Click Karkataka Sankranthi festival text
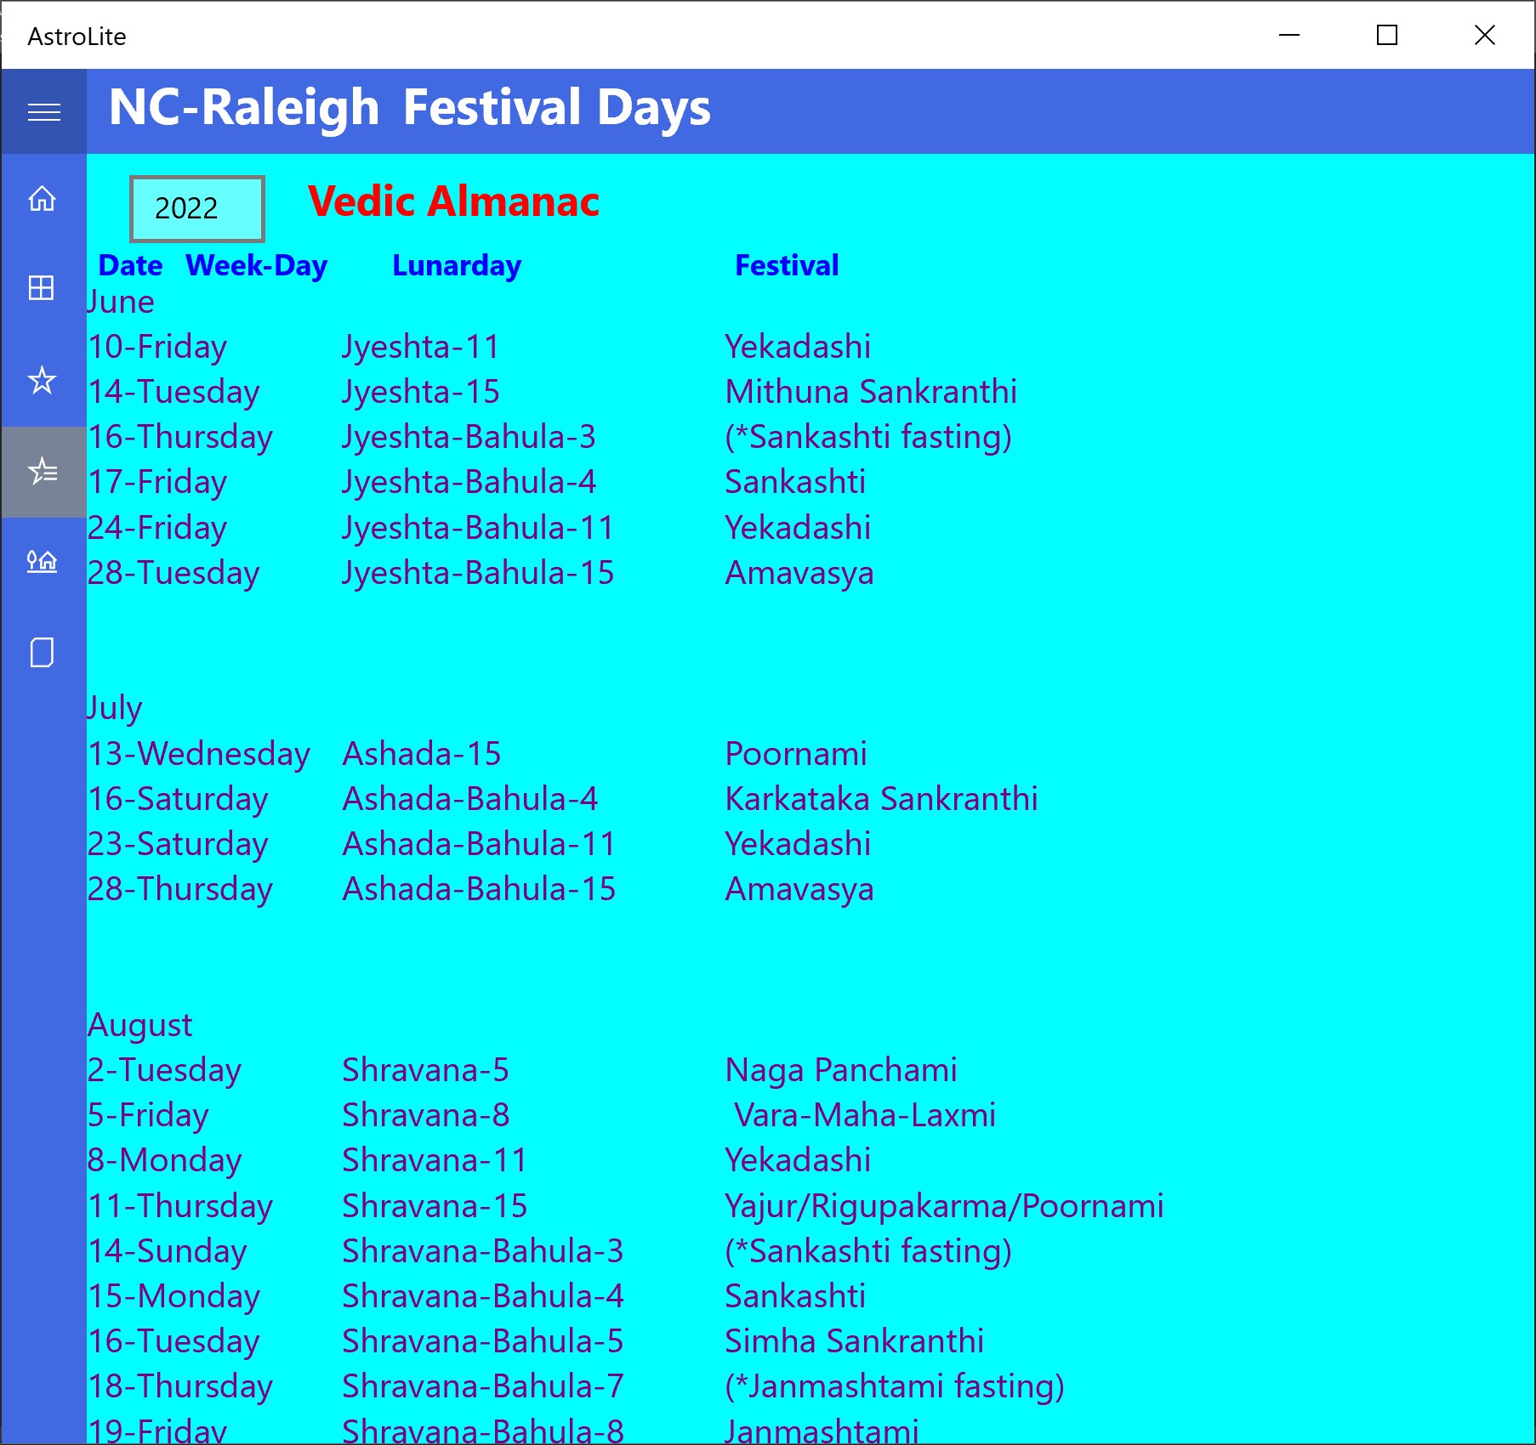1536x1445 pixels. click(881, 799)
